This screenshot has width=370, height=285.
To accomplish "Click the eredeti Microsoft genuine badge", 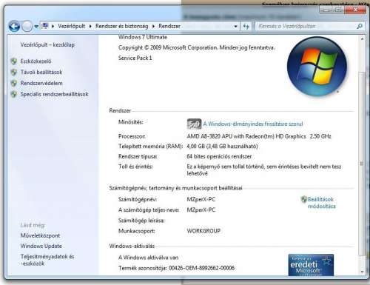I will point(311,265).
